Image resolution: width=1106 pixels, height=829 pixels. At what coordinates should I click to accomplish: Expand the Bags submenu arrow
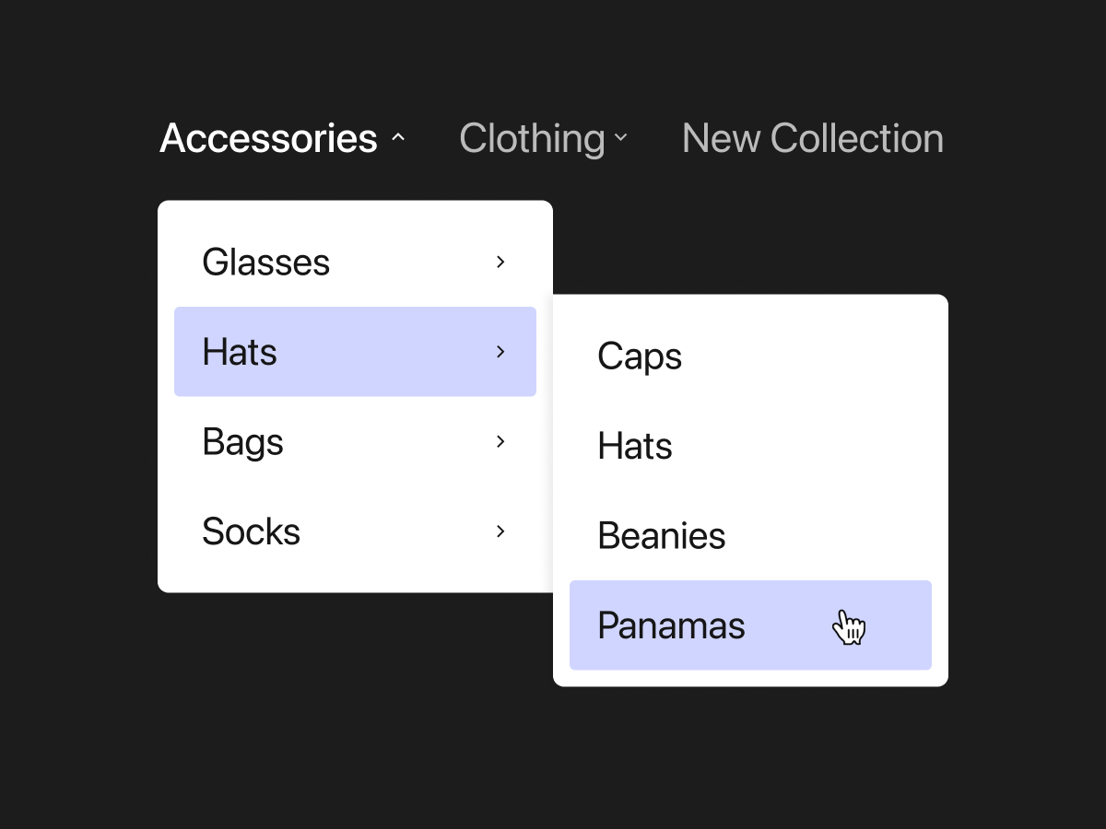point(500,441)
